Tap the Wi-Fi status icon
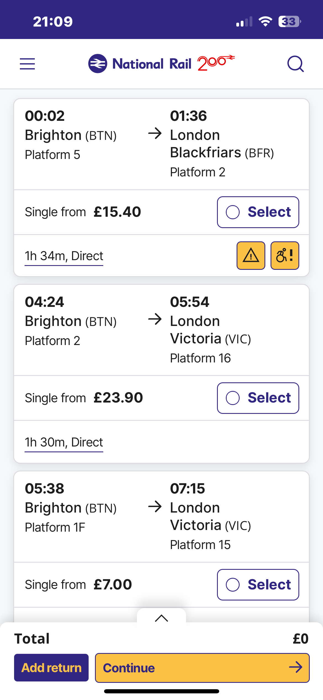 (x=265, y=21)
